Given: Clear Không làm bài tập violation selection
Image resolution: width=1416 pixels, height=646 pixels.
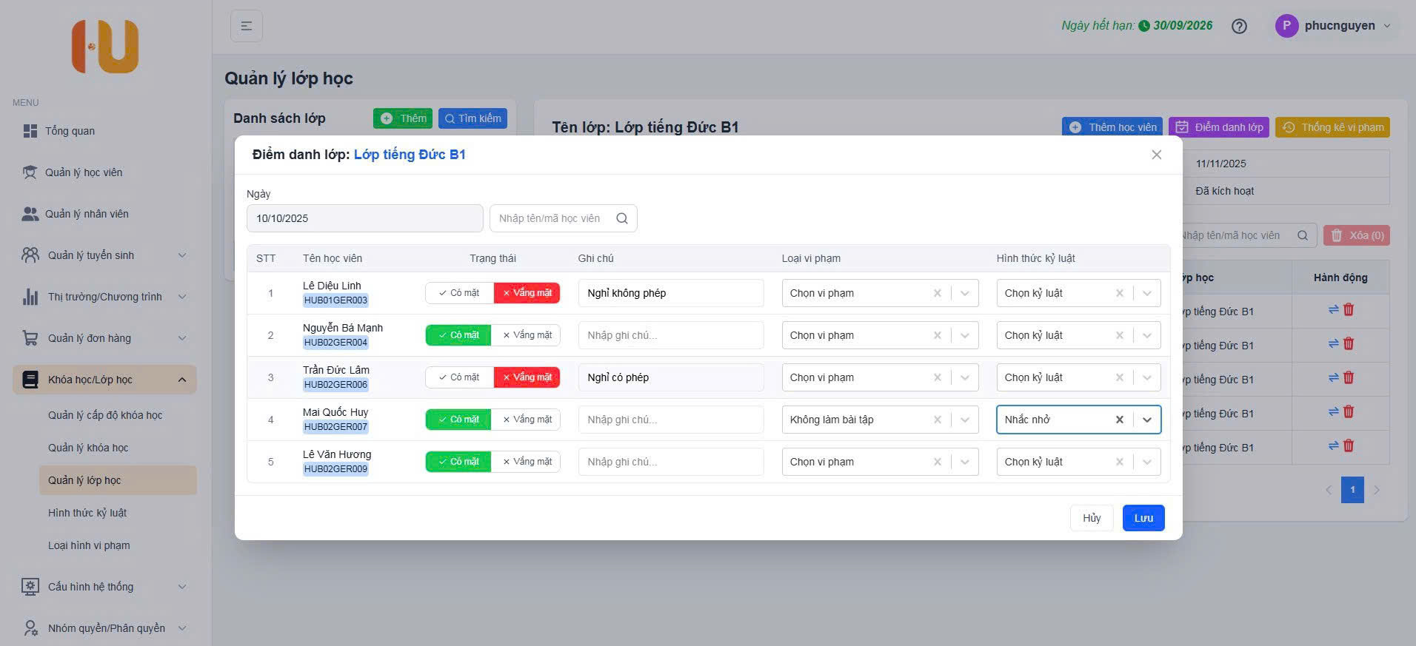Looking at the screenshot, I should tap(937, 420).
